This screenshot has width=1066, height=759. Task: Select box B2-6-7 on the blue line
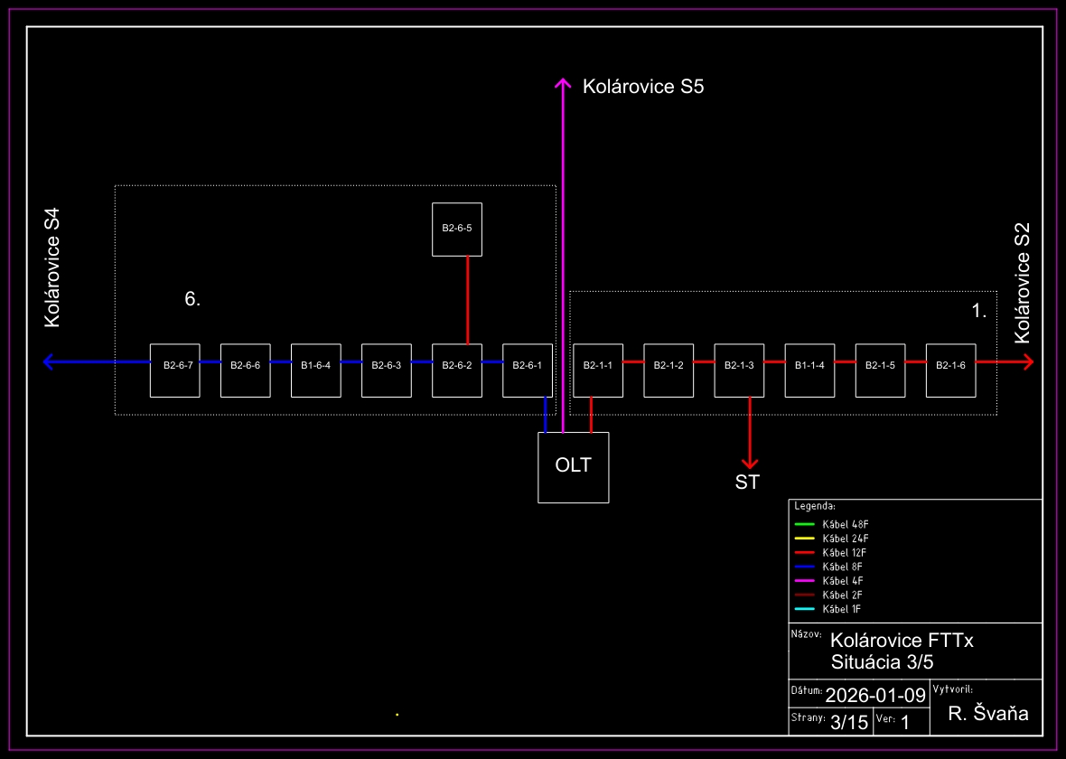coord(174,370)
